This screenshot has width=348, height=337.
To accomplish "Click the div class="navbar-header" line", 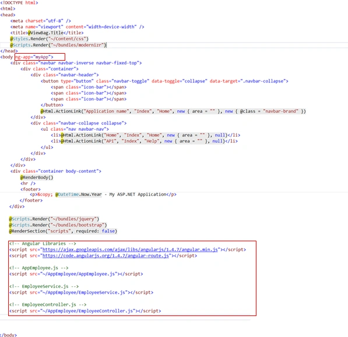I will pyautogui.click(x=65, y=75).
